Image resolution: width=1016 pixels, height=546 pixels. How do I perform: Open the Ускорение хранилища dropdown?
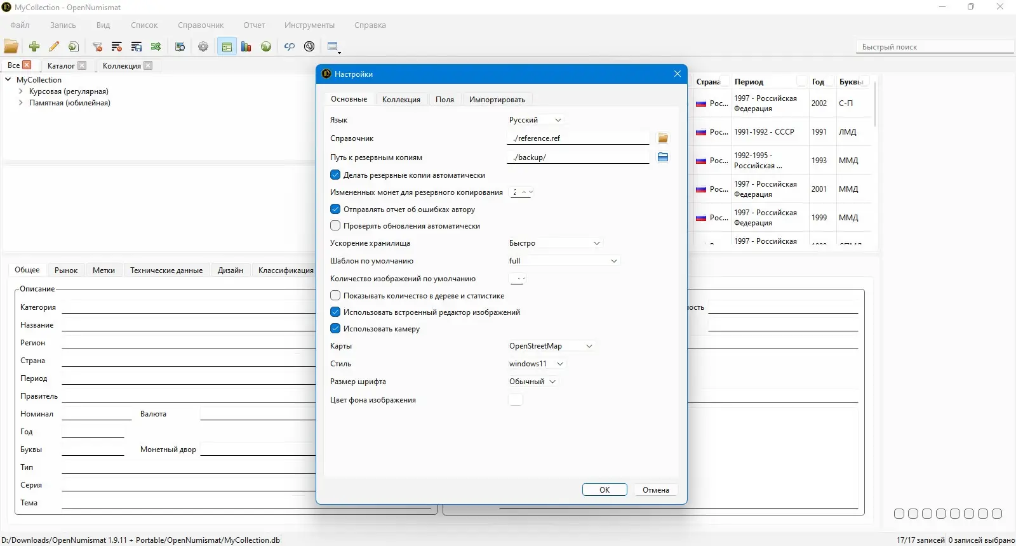click(x=554, y=243)
